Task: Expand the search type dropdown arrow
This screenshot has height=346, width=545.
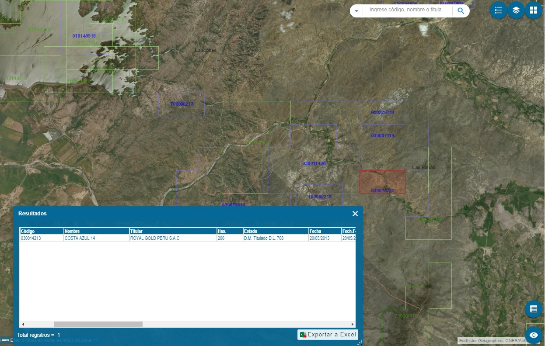Action: (x=356, y=11)
